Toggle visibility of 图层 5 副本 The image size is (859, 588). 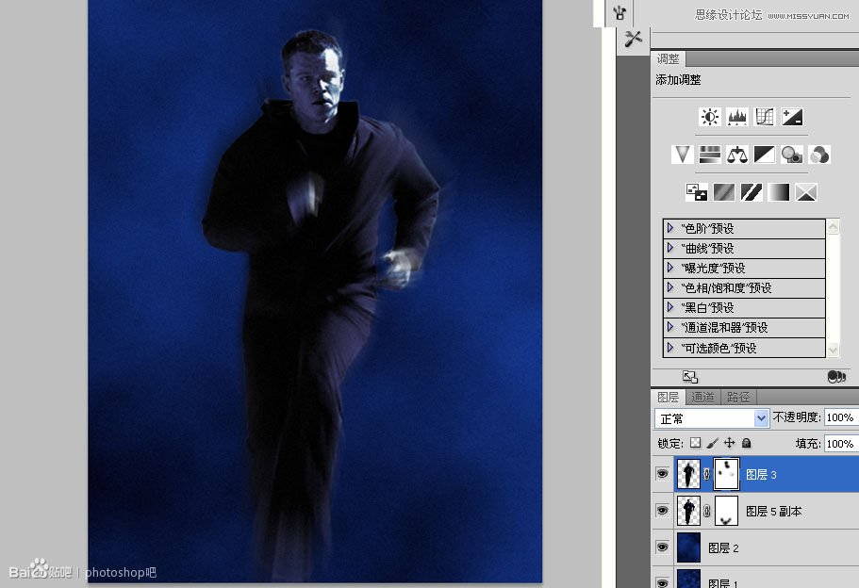[663, 511]
